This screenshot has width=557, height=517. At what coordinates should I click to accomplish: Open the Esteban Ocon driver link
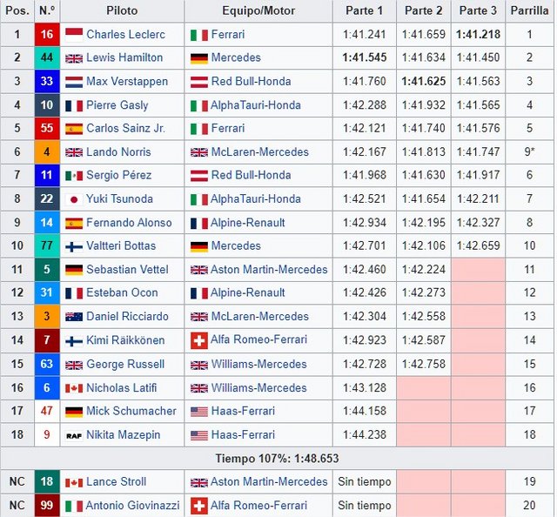122,292
